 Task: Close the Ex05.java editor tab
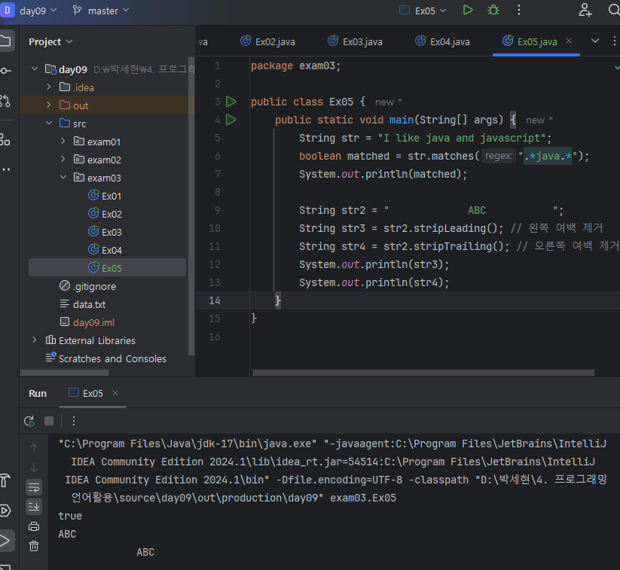pos(569,41)
